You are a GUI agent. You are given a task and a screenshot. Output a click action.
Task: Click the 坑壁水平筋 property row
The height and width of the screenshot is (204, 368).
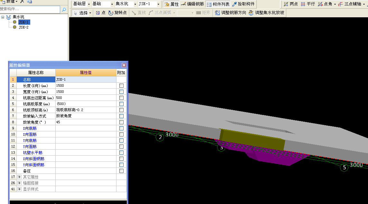tap(68, 152)
